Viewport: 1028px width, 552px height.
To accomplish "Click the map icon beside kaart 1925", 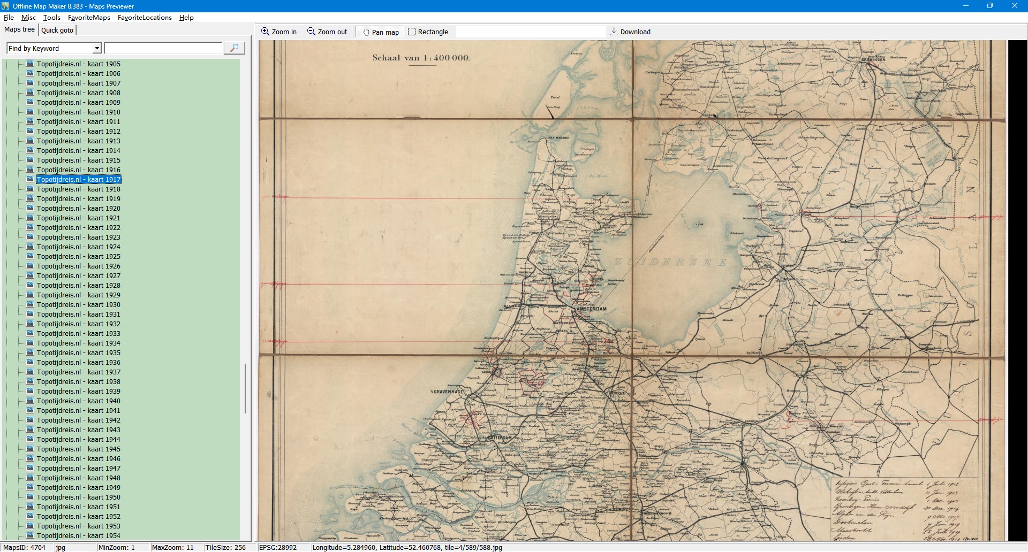I will (30, 256).
